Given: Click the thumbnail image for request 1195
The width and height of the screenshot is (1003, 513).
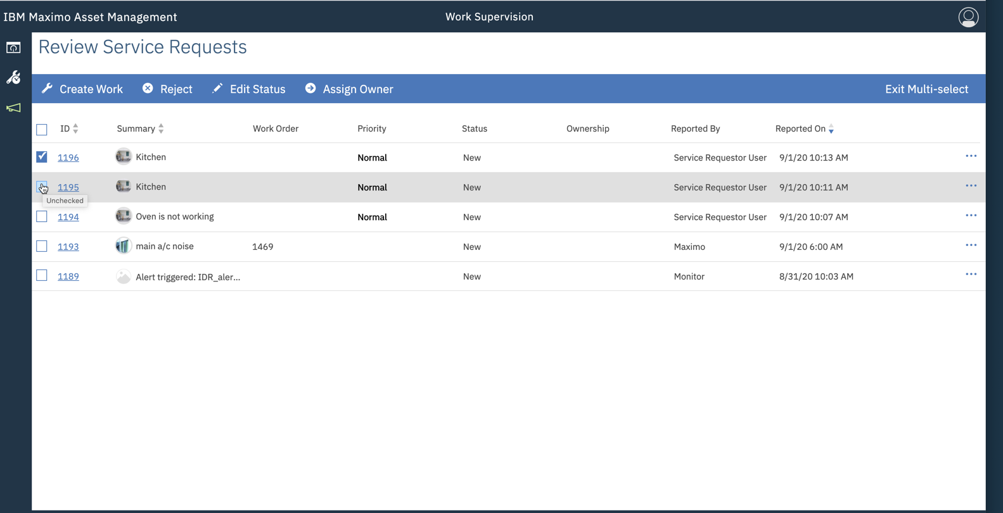Looking at the screenshot, I should click(x=124, y=186).
